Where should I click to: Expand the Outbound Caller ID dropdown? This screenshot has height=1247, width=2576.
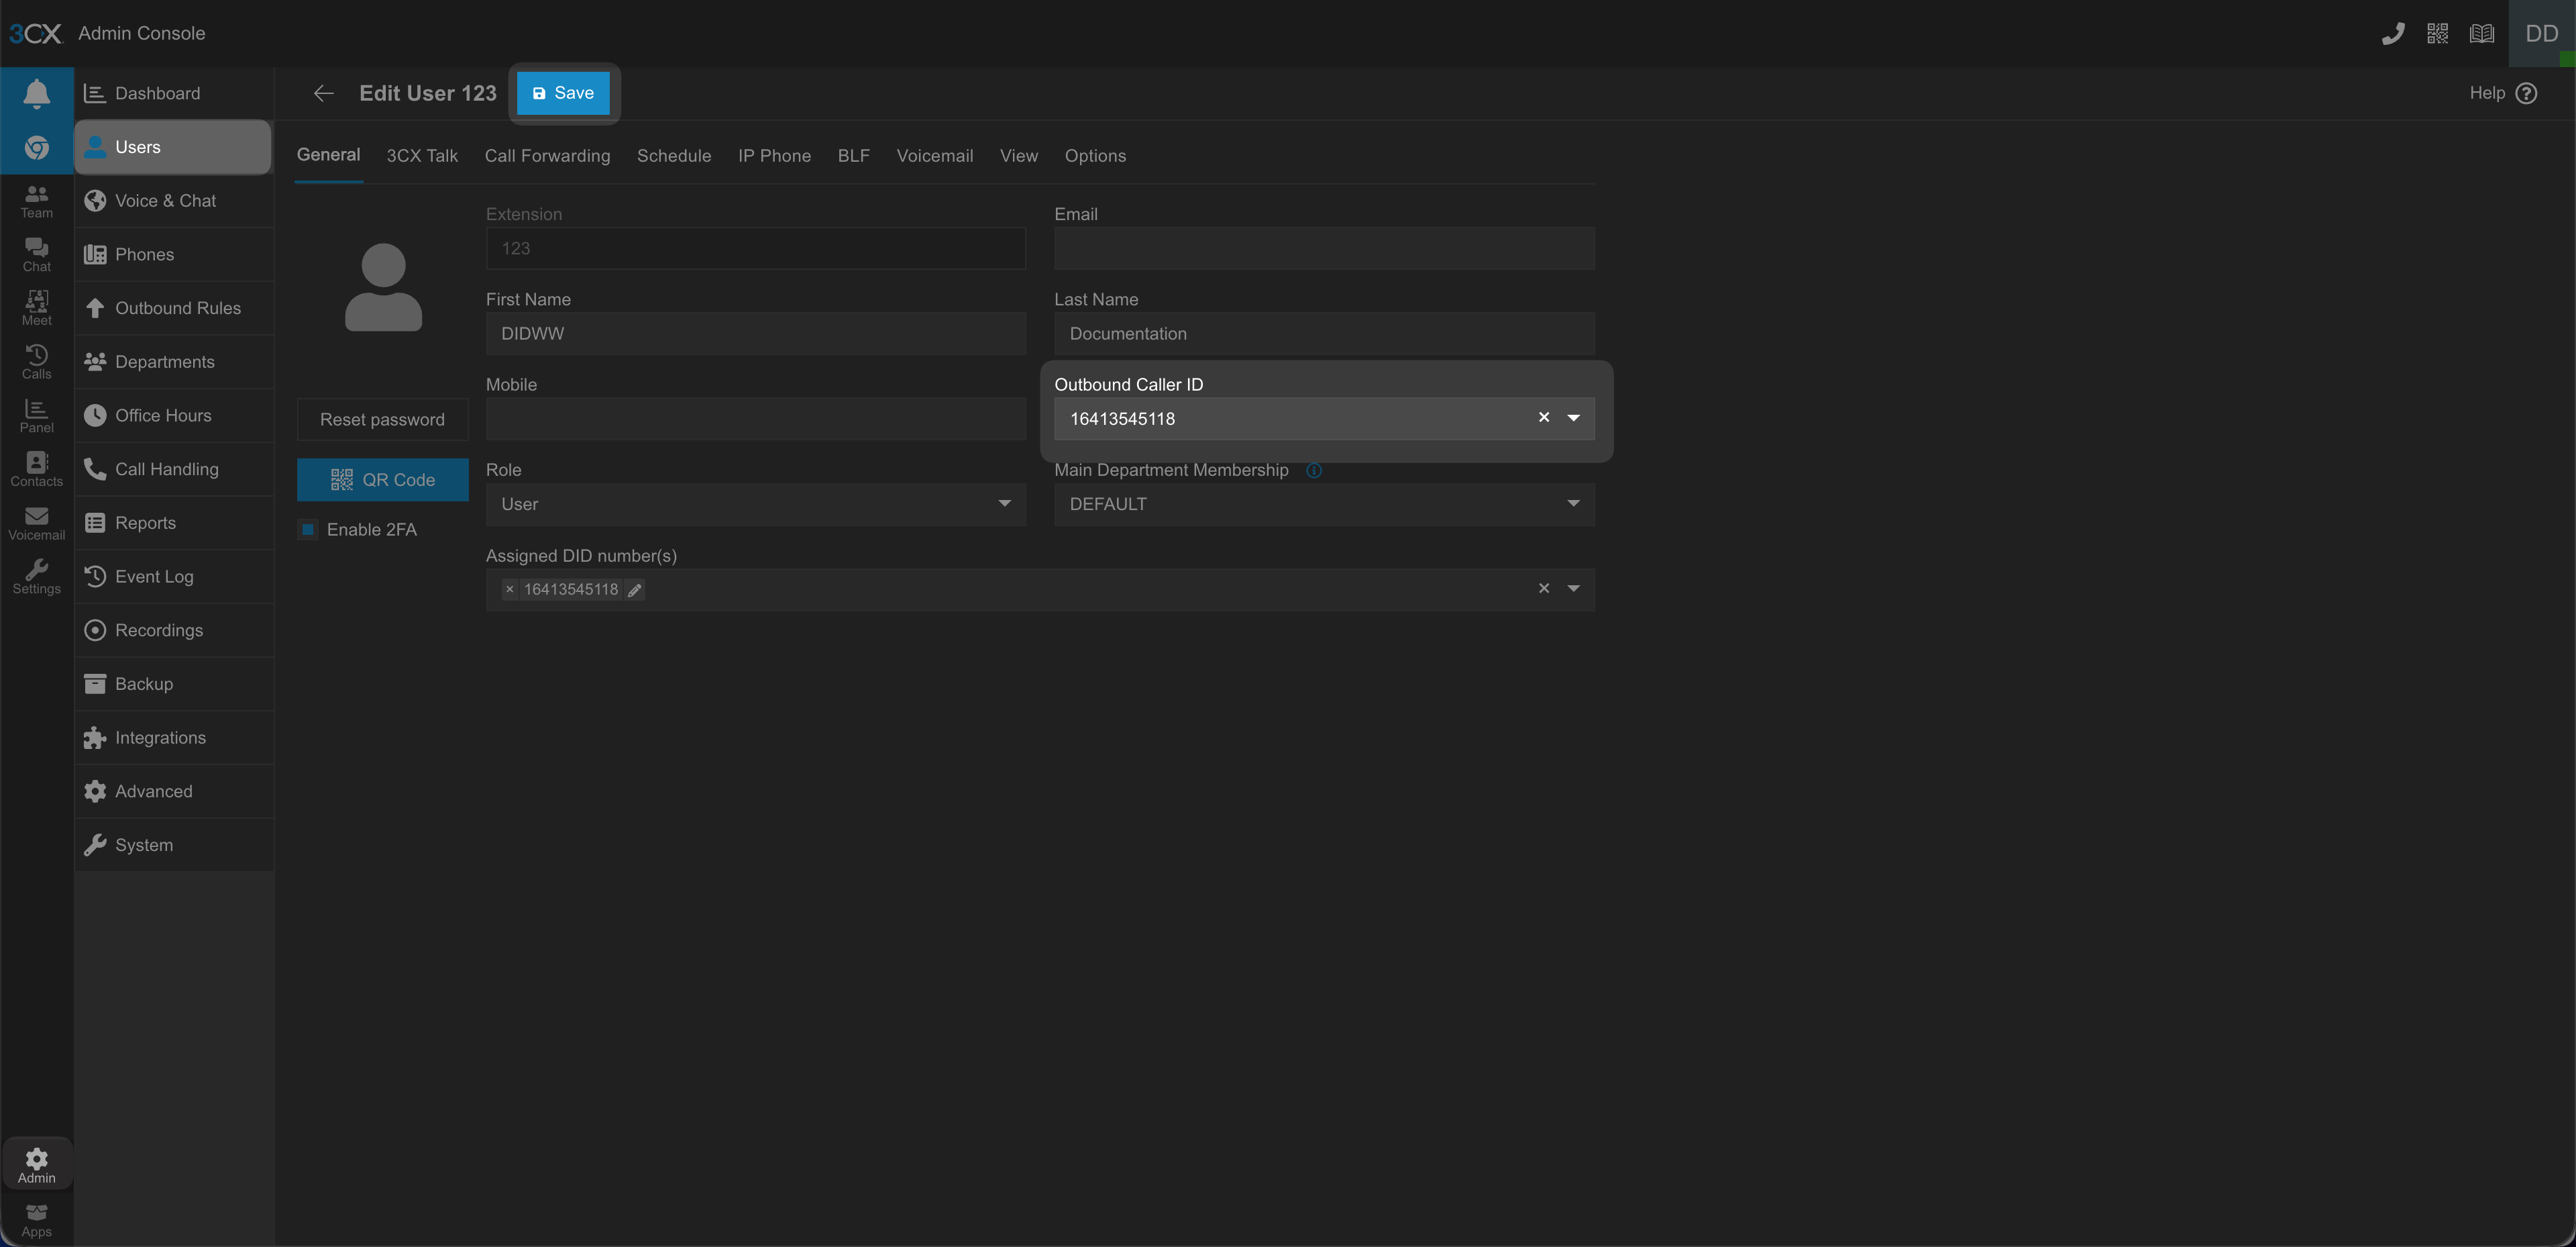click(x=1573, y=417)
